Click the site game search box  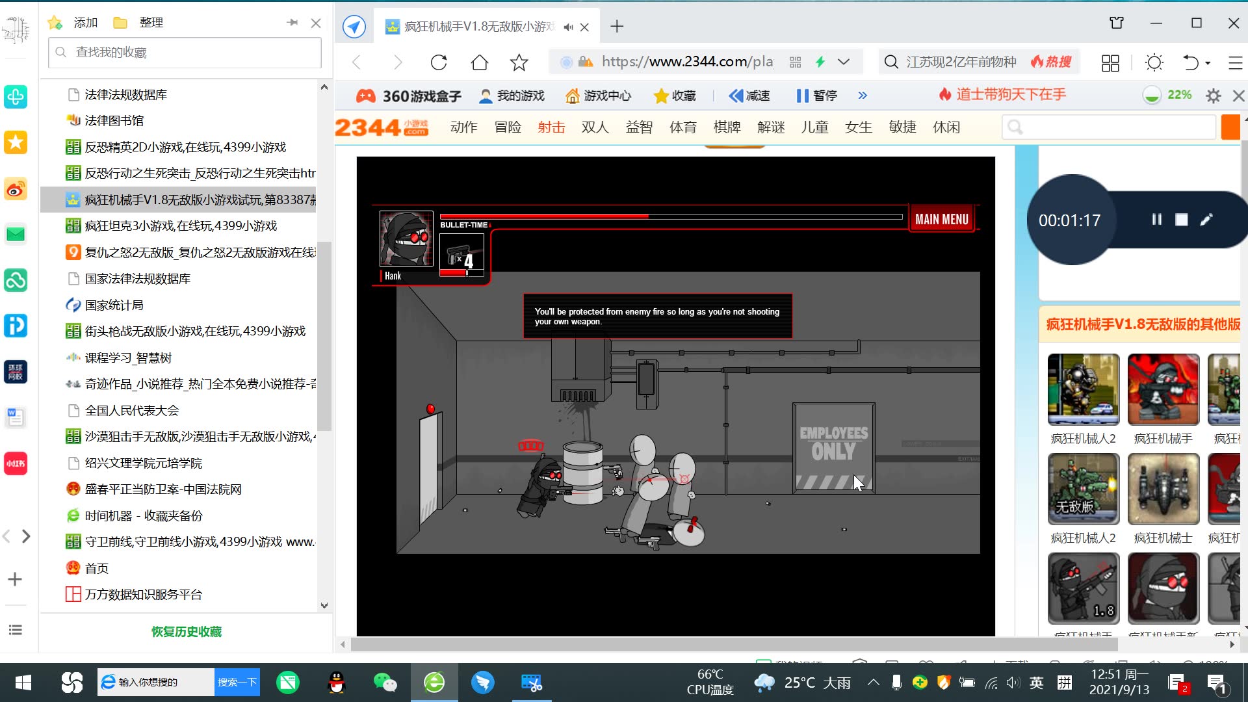tap(1109, 127)
